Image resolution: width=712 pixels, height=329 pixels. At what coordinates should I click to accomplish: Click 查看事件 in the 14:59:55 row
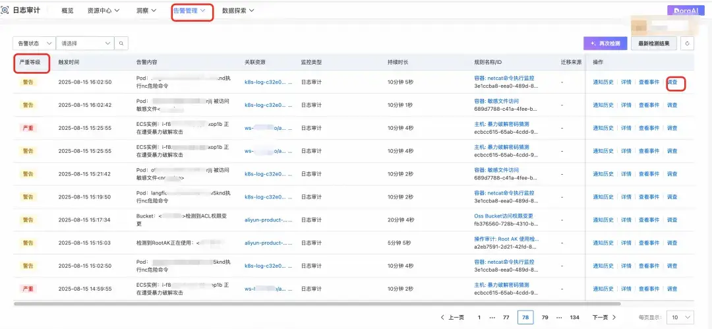(649, 289)
